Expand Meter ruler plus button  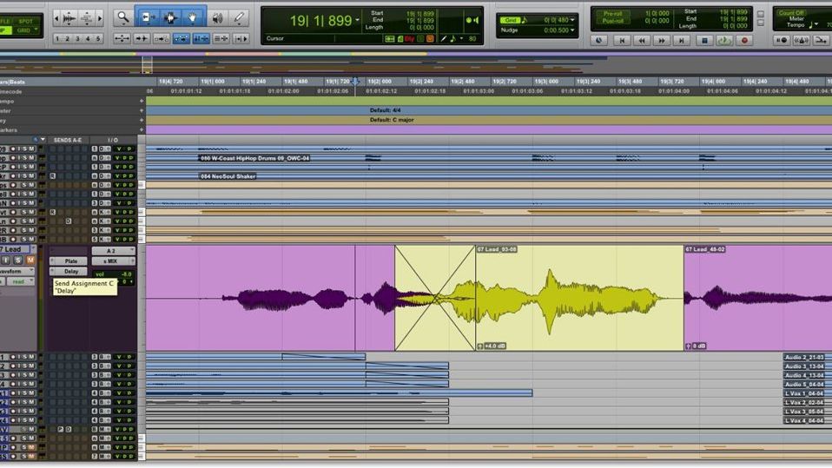142,110
